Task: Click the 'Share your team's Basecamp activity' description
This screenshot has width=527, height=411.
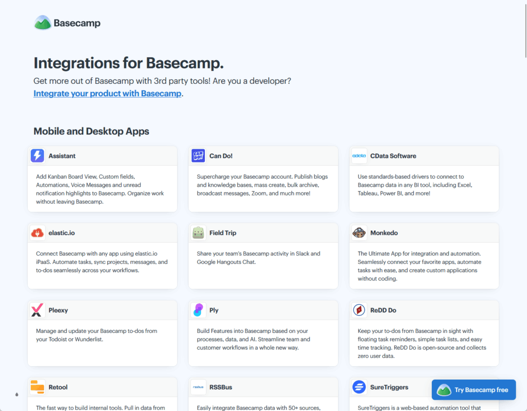Action: pos(258,258)
